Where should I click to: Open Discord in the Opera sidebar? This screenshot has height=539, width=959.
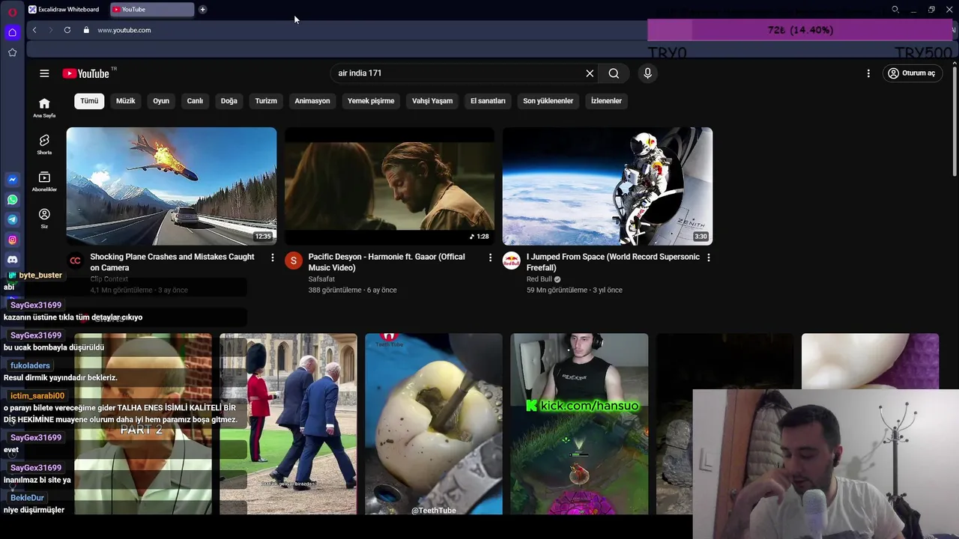[x=12, y=260]
